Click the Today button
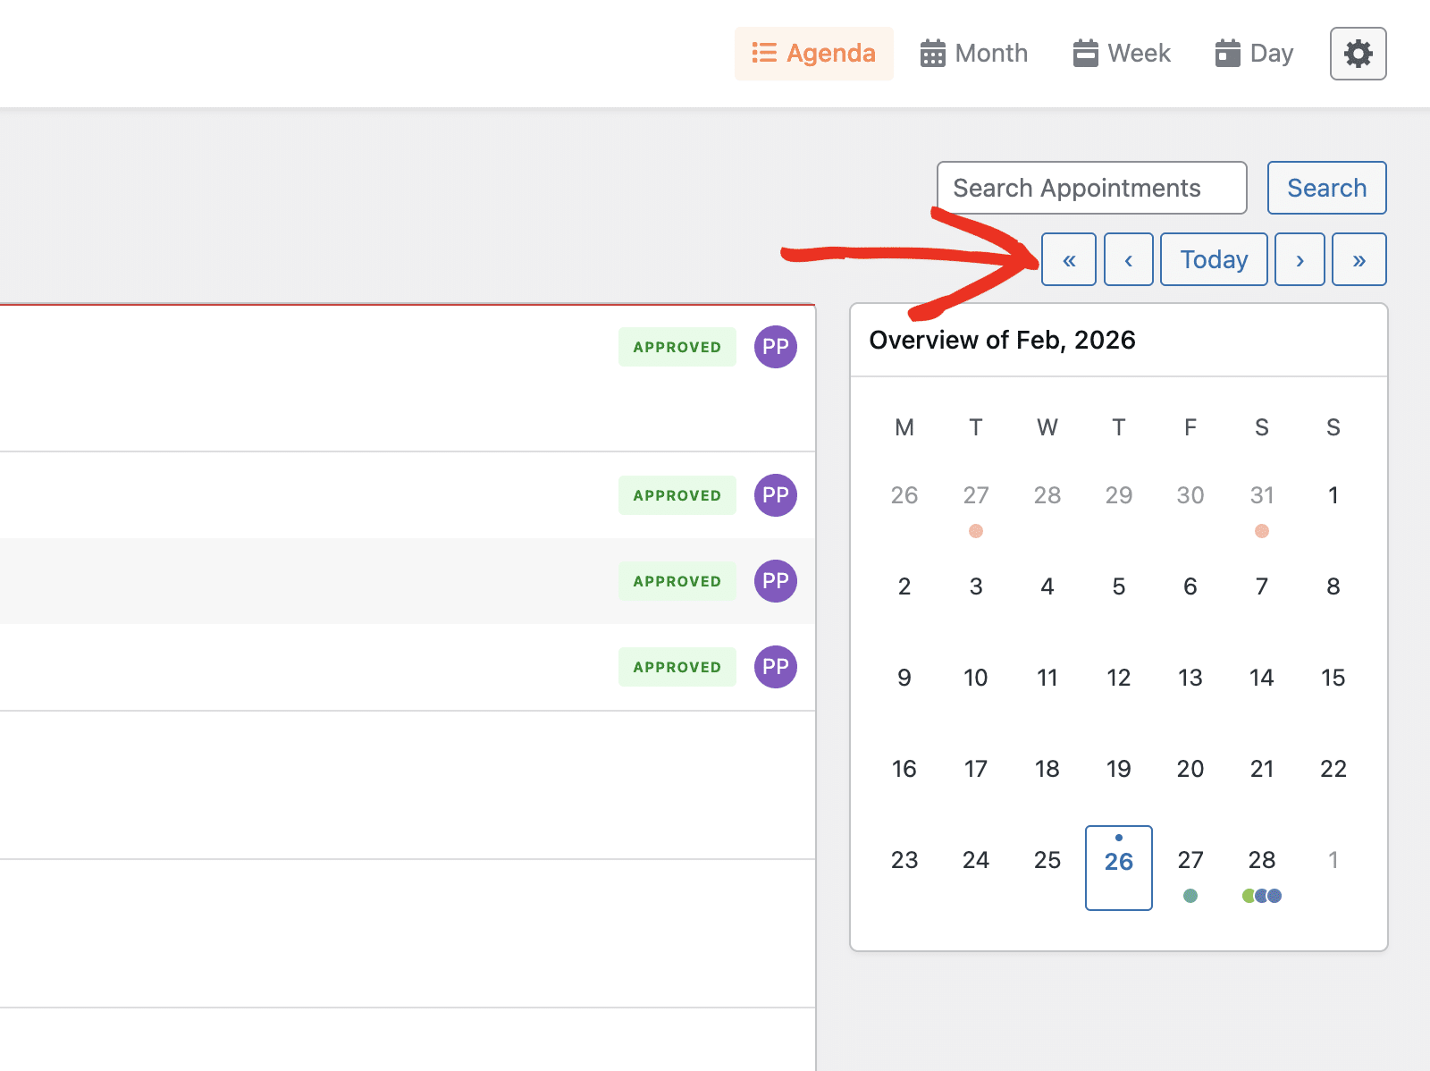Image resolution: width=1430 pixels, height=1071 pixels. 1213,259
